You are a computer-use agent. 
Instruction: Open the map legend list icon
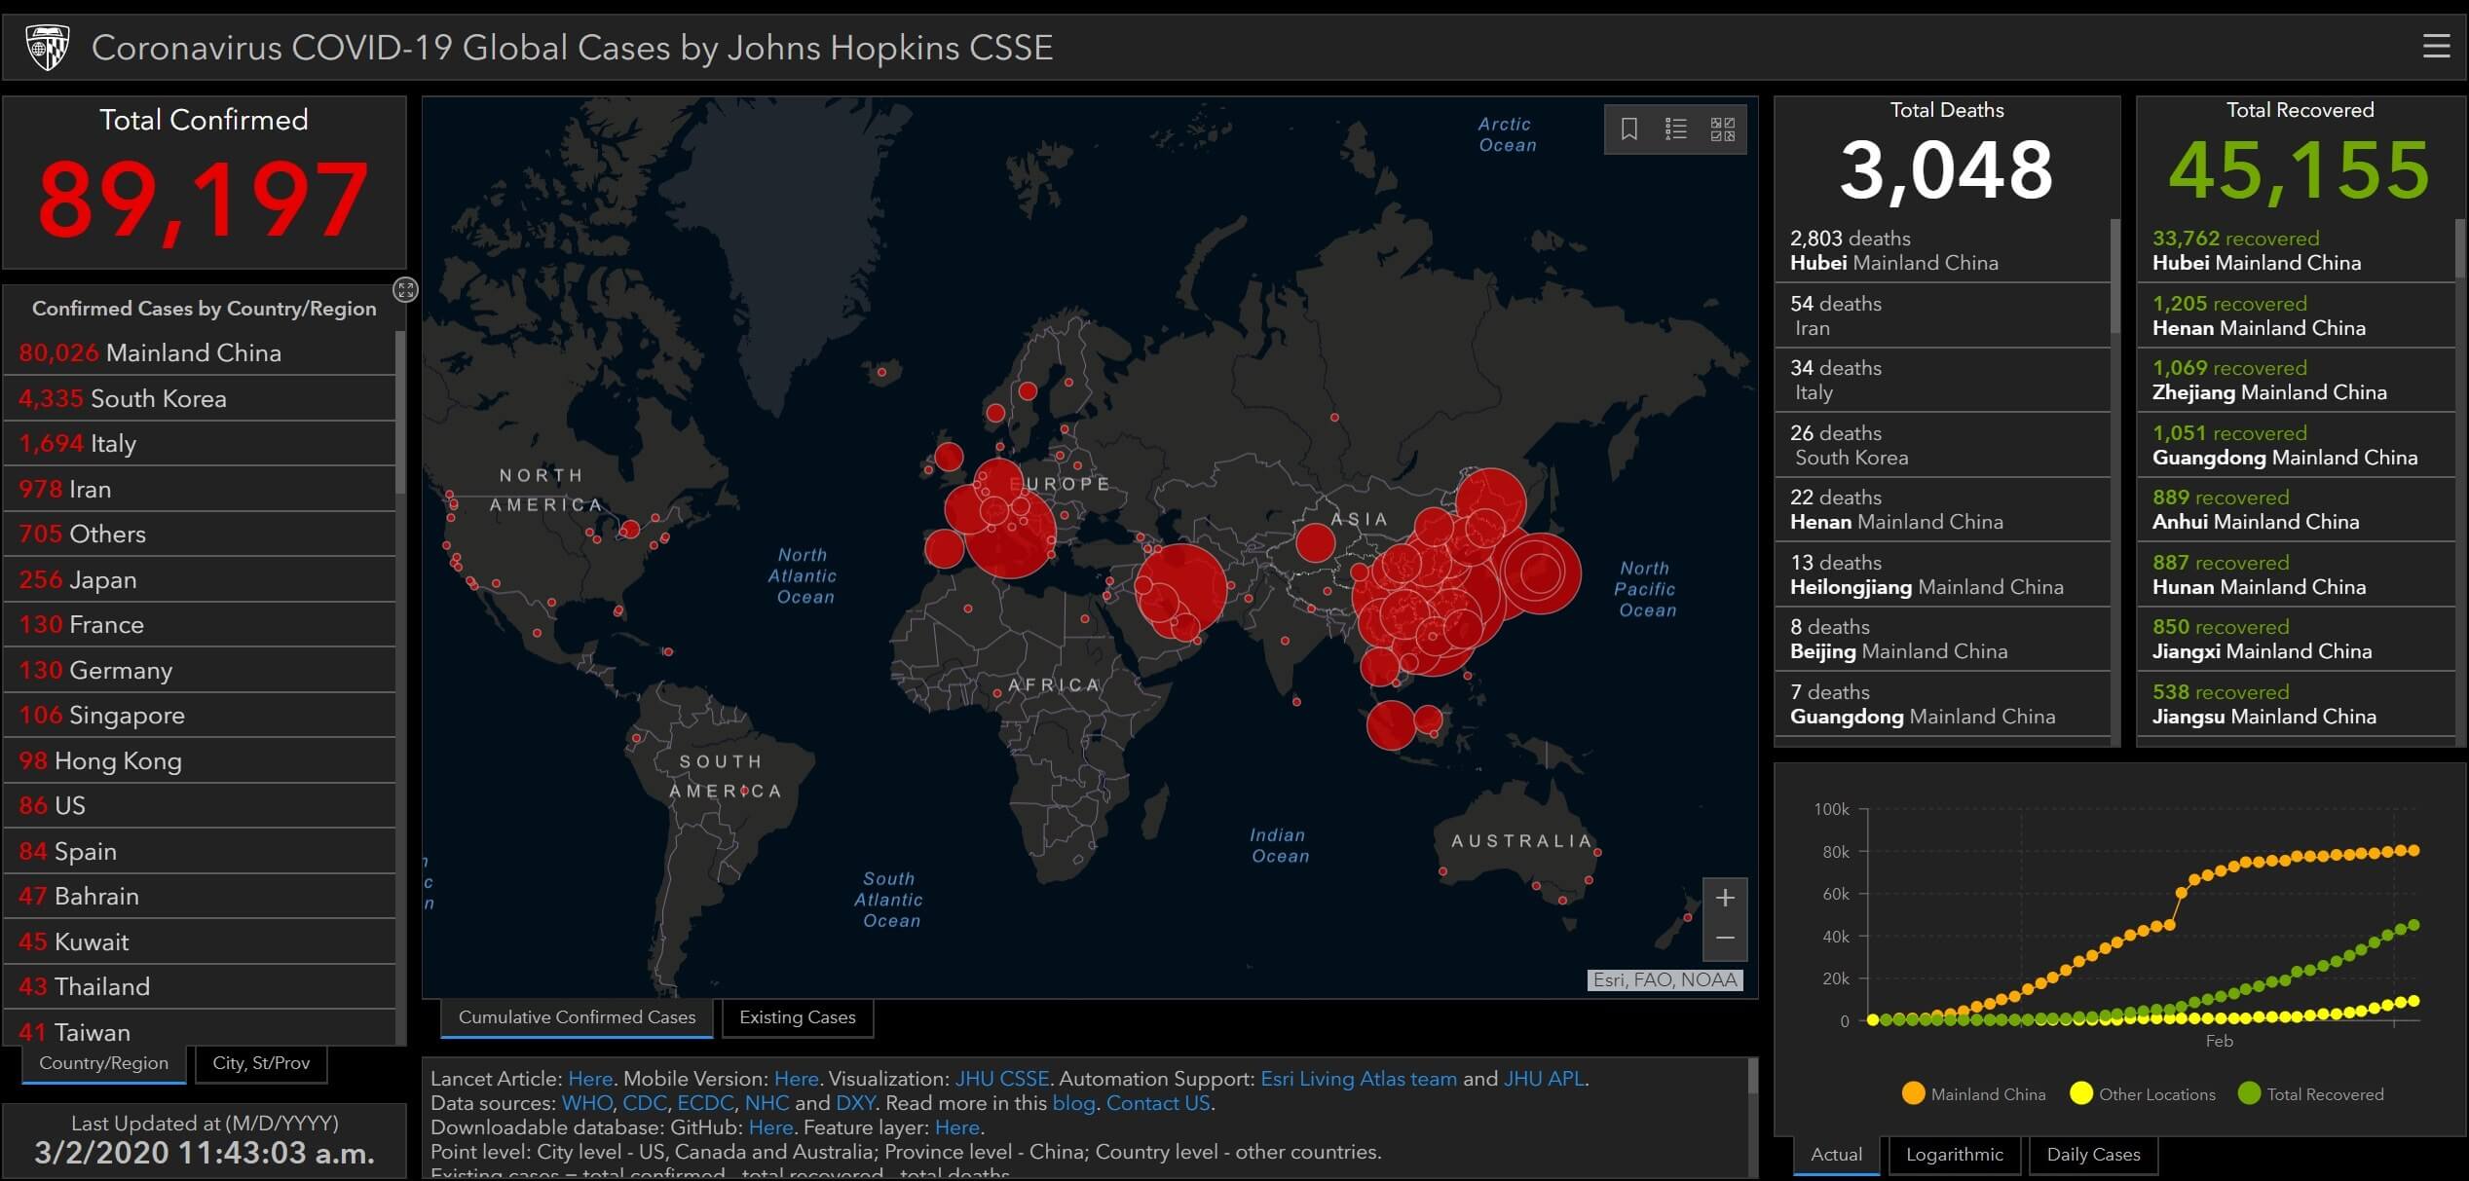[x=1675, y=129]
